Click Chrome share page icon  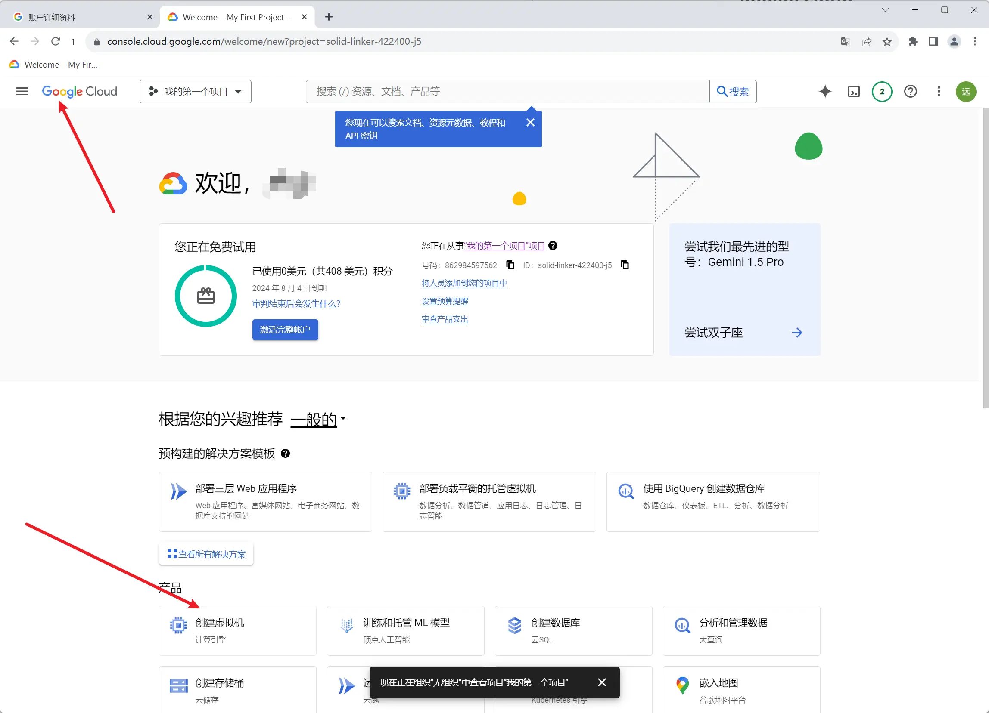pos(867,41)
